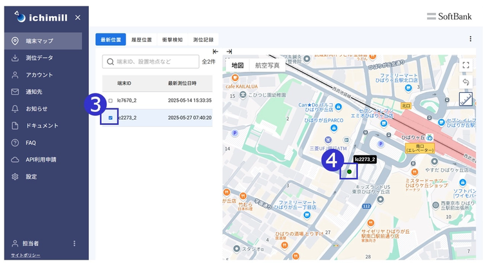Click the こひつじ園幼稚園 map pin
This screenshot has height=268, width=483.
click(243, 95)
